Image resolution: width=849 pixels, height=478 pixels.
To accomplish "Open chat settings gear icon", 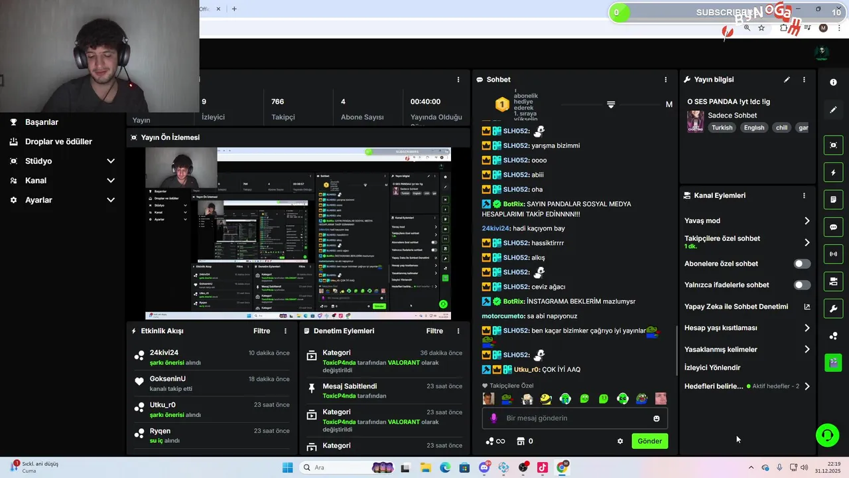I will (620, 441).
